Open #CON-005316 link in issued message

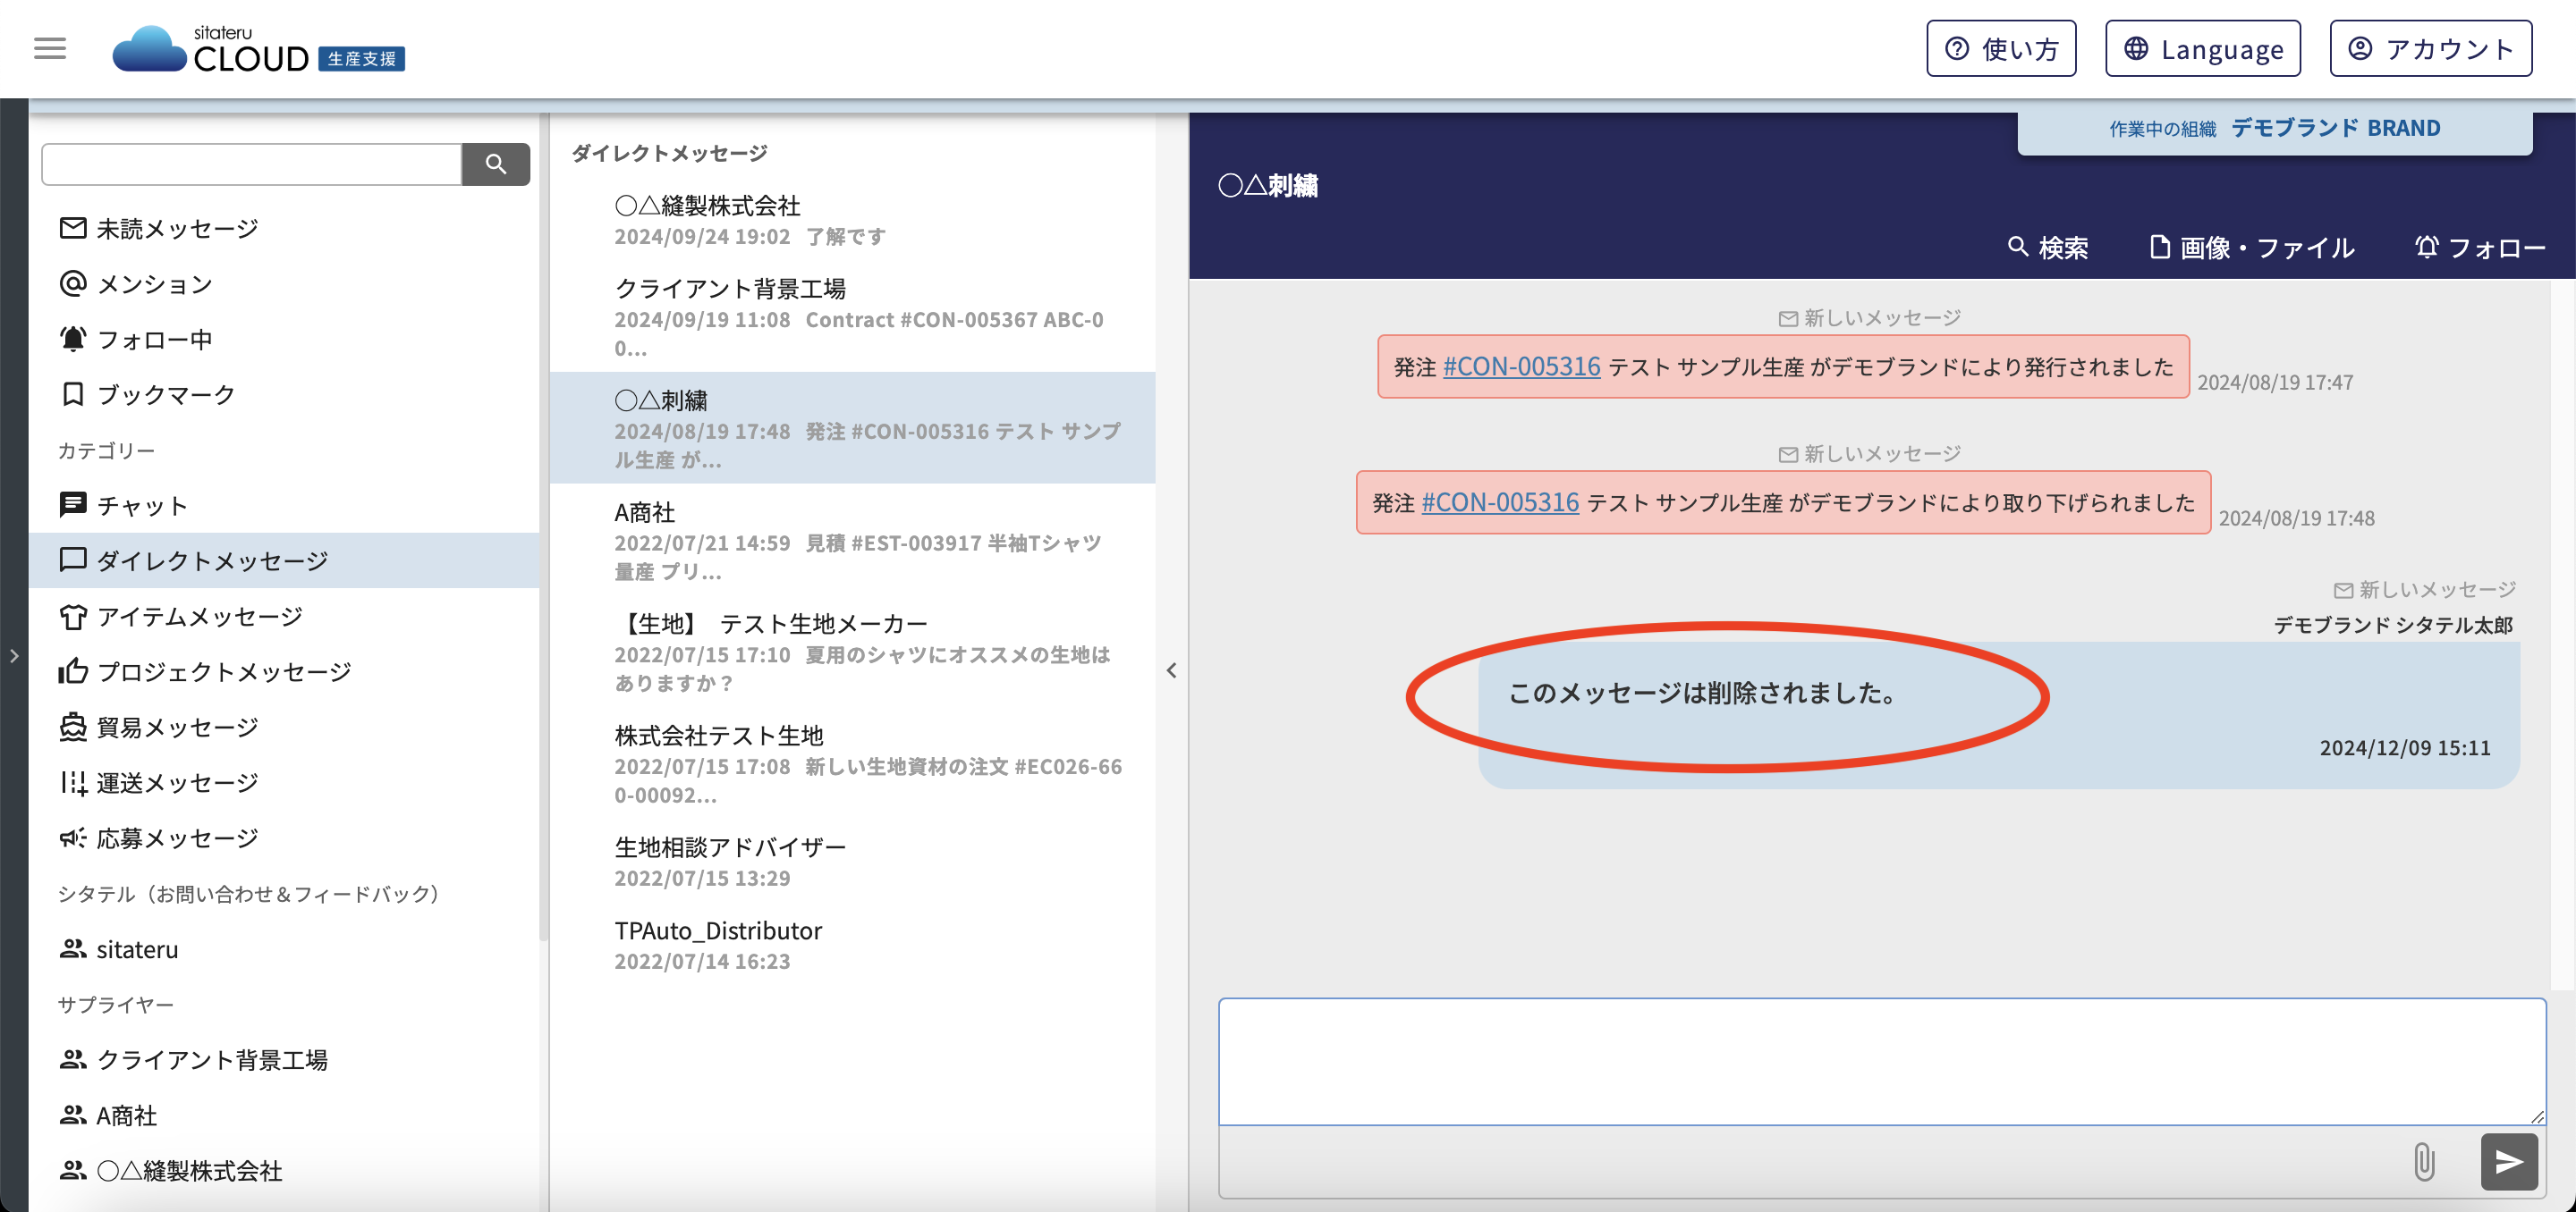(1521, 366)
